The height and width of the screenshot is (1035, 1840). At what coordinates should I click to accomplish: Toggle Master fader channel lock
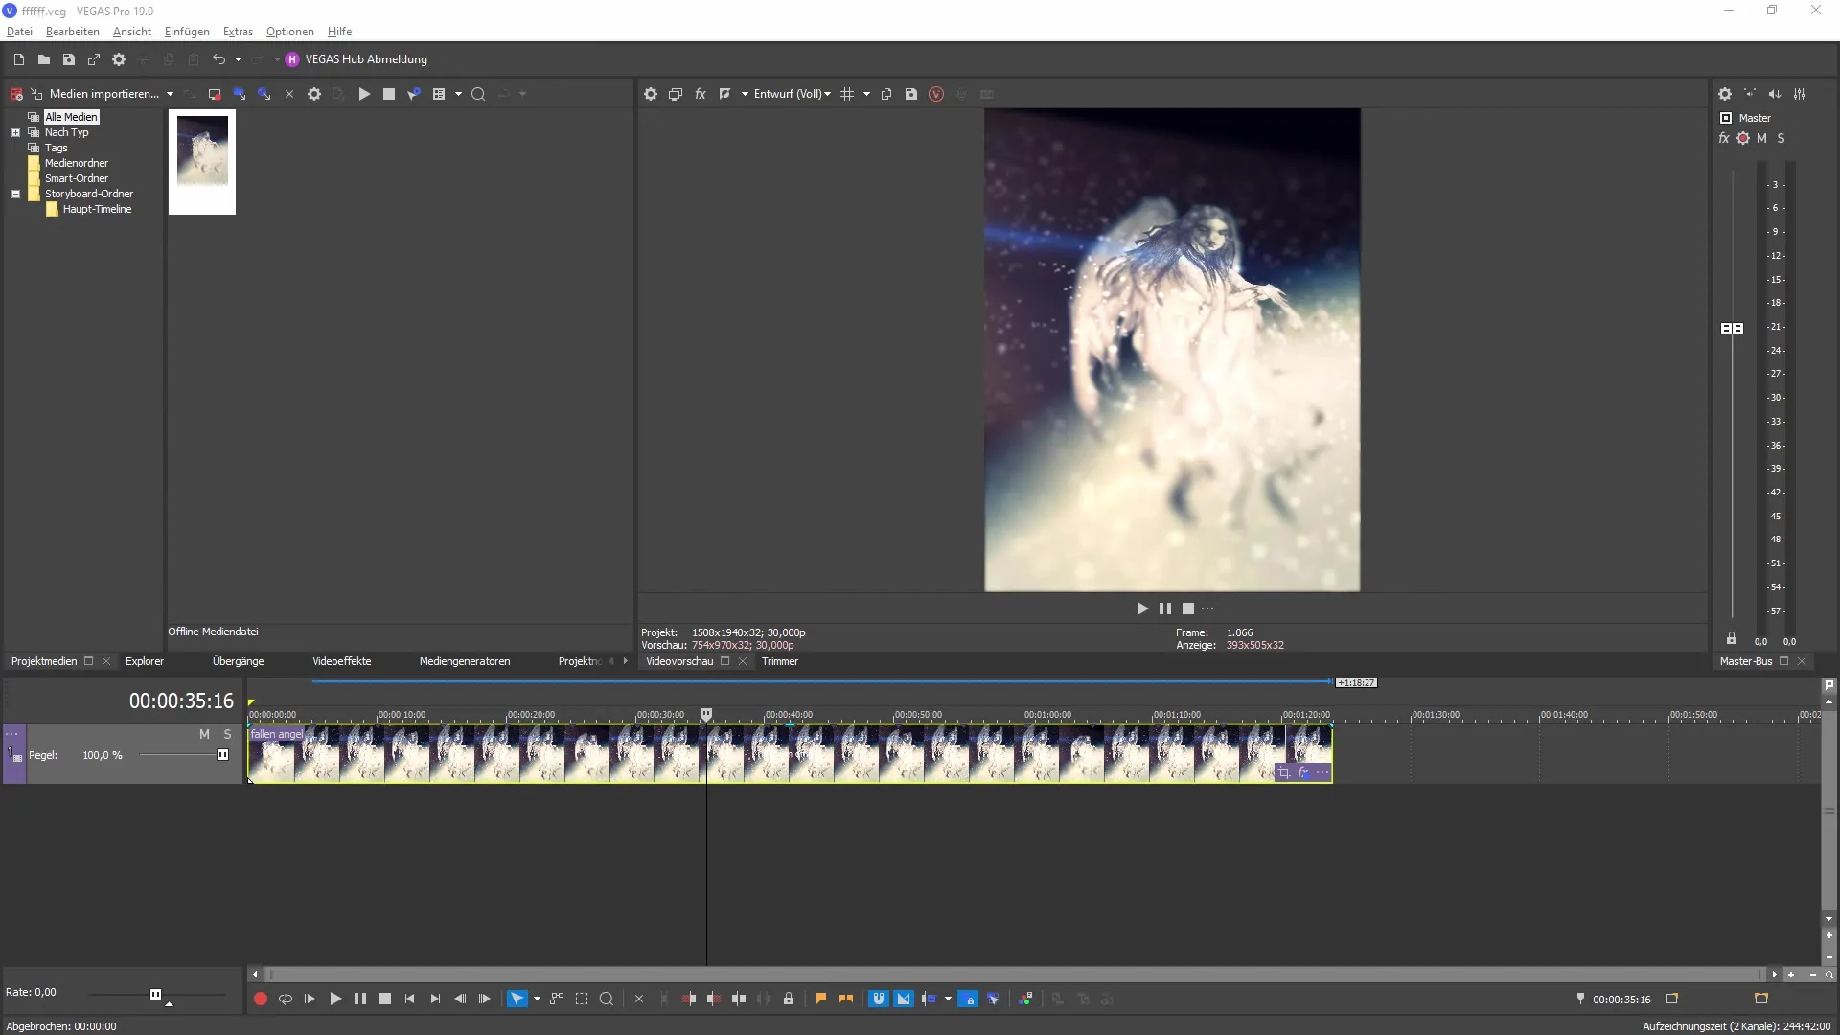(1732, 639)
